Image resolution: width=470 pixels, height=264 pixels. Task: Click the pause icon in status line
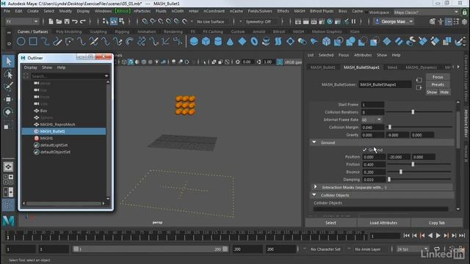354,21
